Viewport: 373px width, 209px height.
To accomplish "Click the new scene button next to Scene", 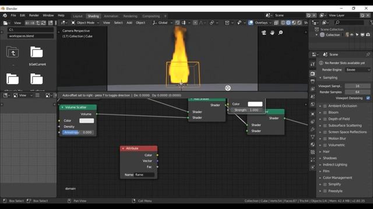I will (x=309, y=16).
